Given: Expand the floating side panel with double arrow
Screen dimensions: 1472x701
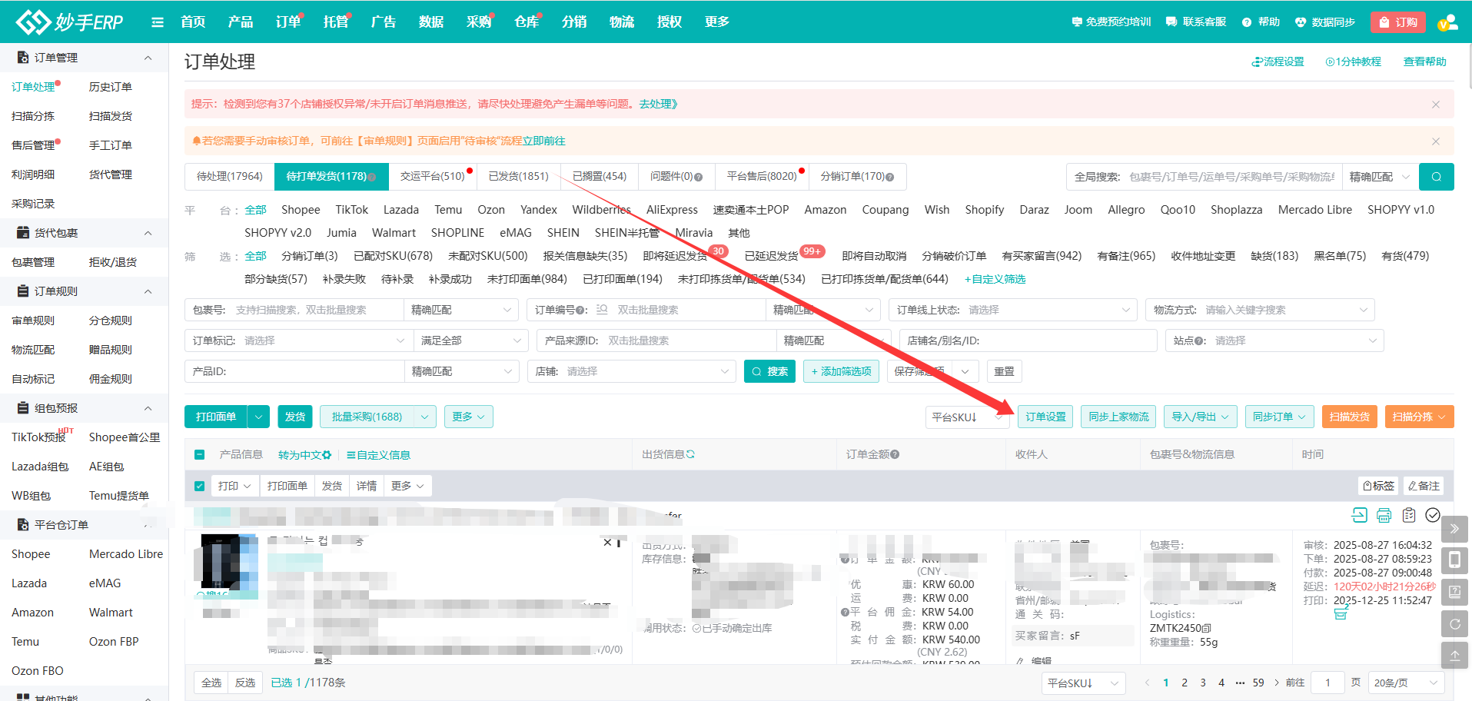Looking at the screenshot, I should tap(1454, 529).
